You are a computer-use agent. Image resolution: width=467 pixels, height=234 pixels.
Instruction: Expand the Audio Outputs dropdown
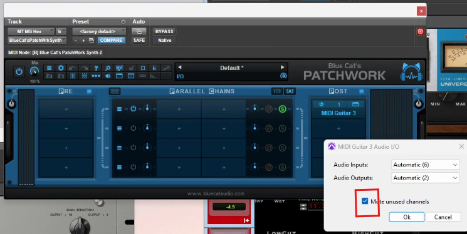425,178
